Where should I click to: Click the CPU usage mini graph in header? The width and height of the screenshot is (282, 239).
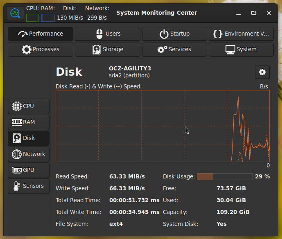point(32,18)
